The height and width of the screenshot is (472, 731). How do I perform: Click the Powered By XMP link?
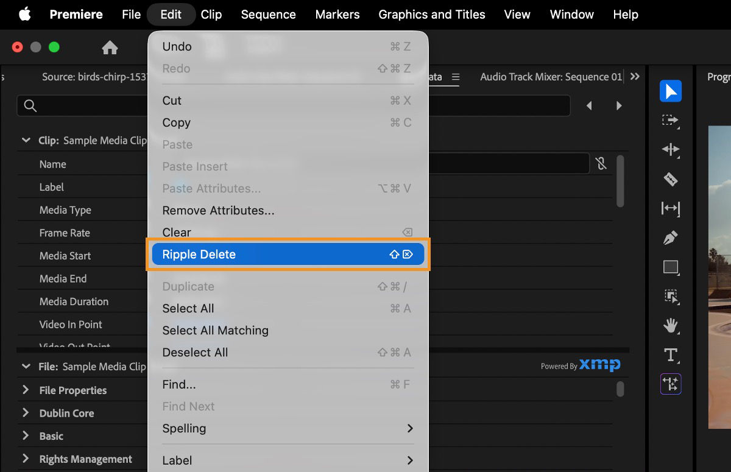(580, 365)
